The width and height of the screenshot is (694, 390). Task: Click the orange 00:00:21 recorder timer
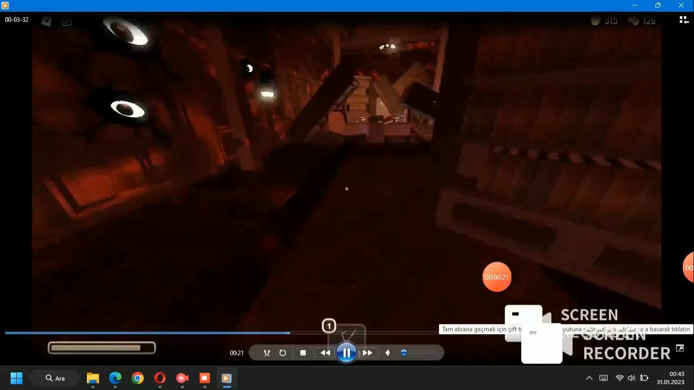[x=497, y=277]
